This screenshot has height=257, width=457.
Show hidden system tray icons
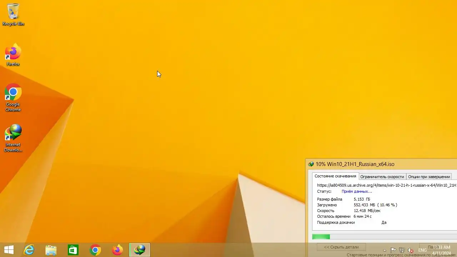coord(385,250)
